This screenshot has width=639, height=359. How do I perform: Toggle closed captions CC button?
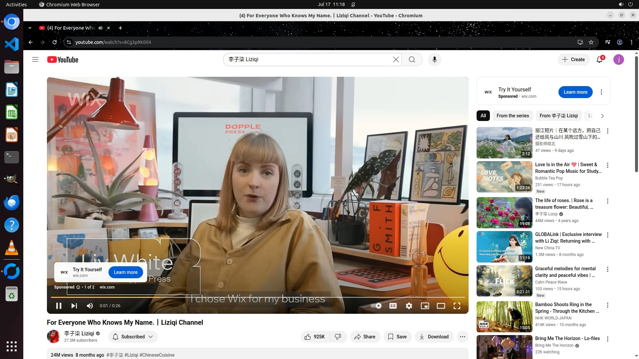pyautogui.click(x=393, y=306)
